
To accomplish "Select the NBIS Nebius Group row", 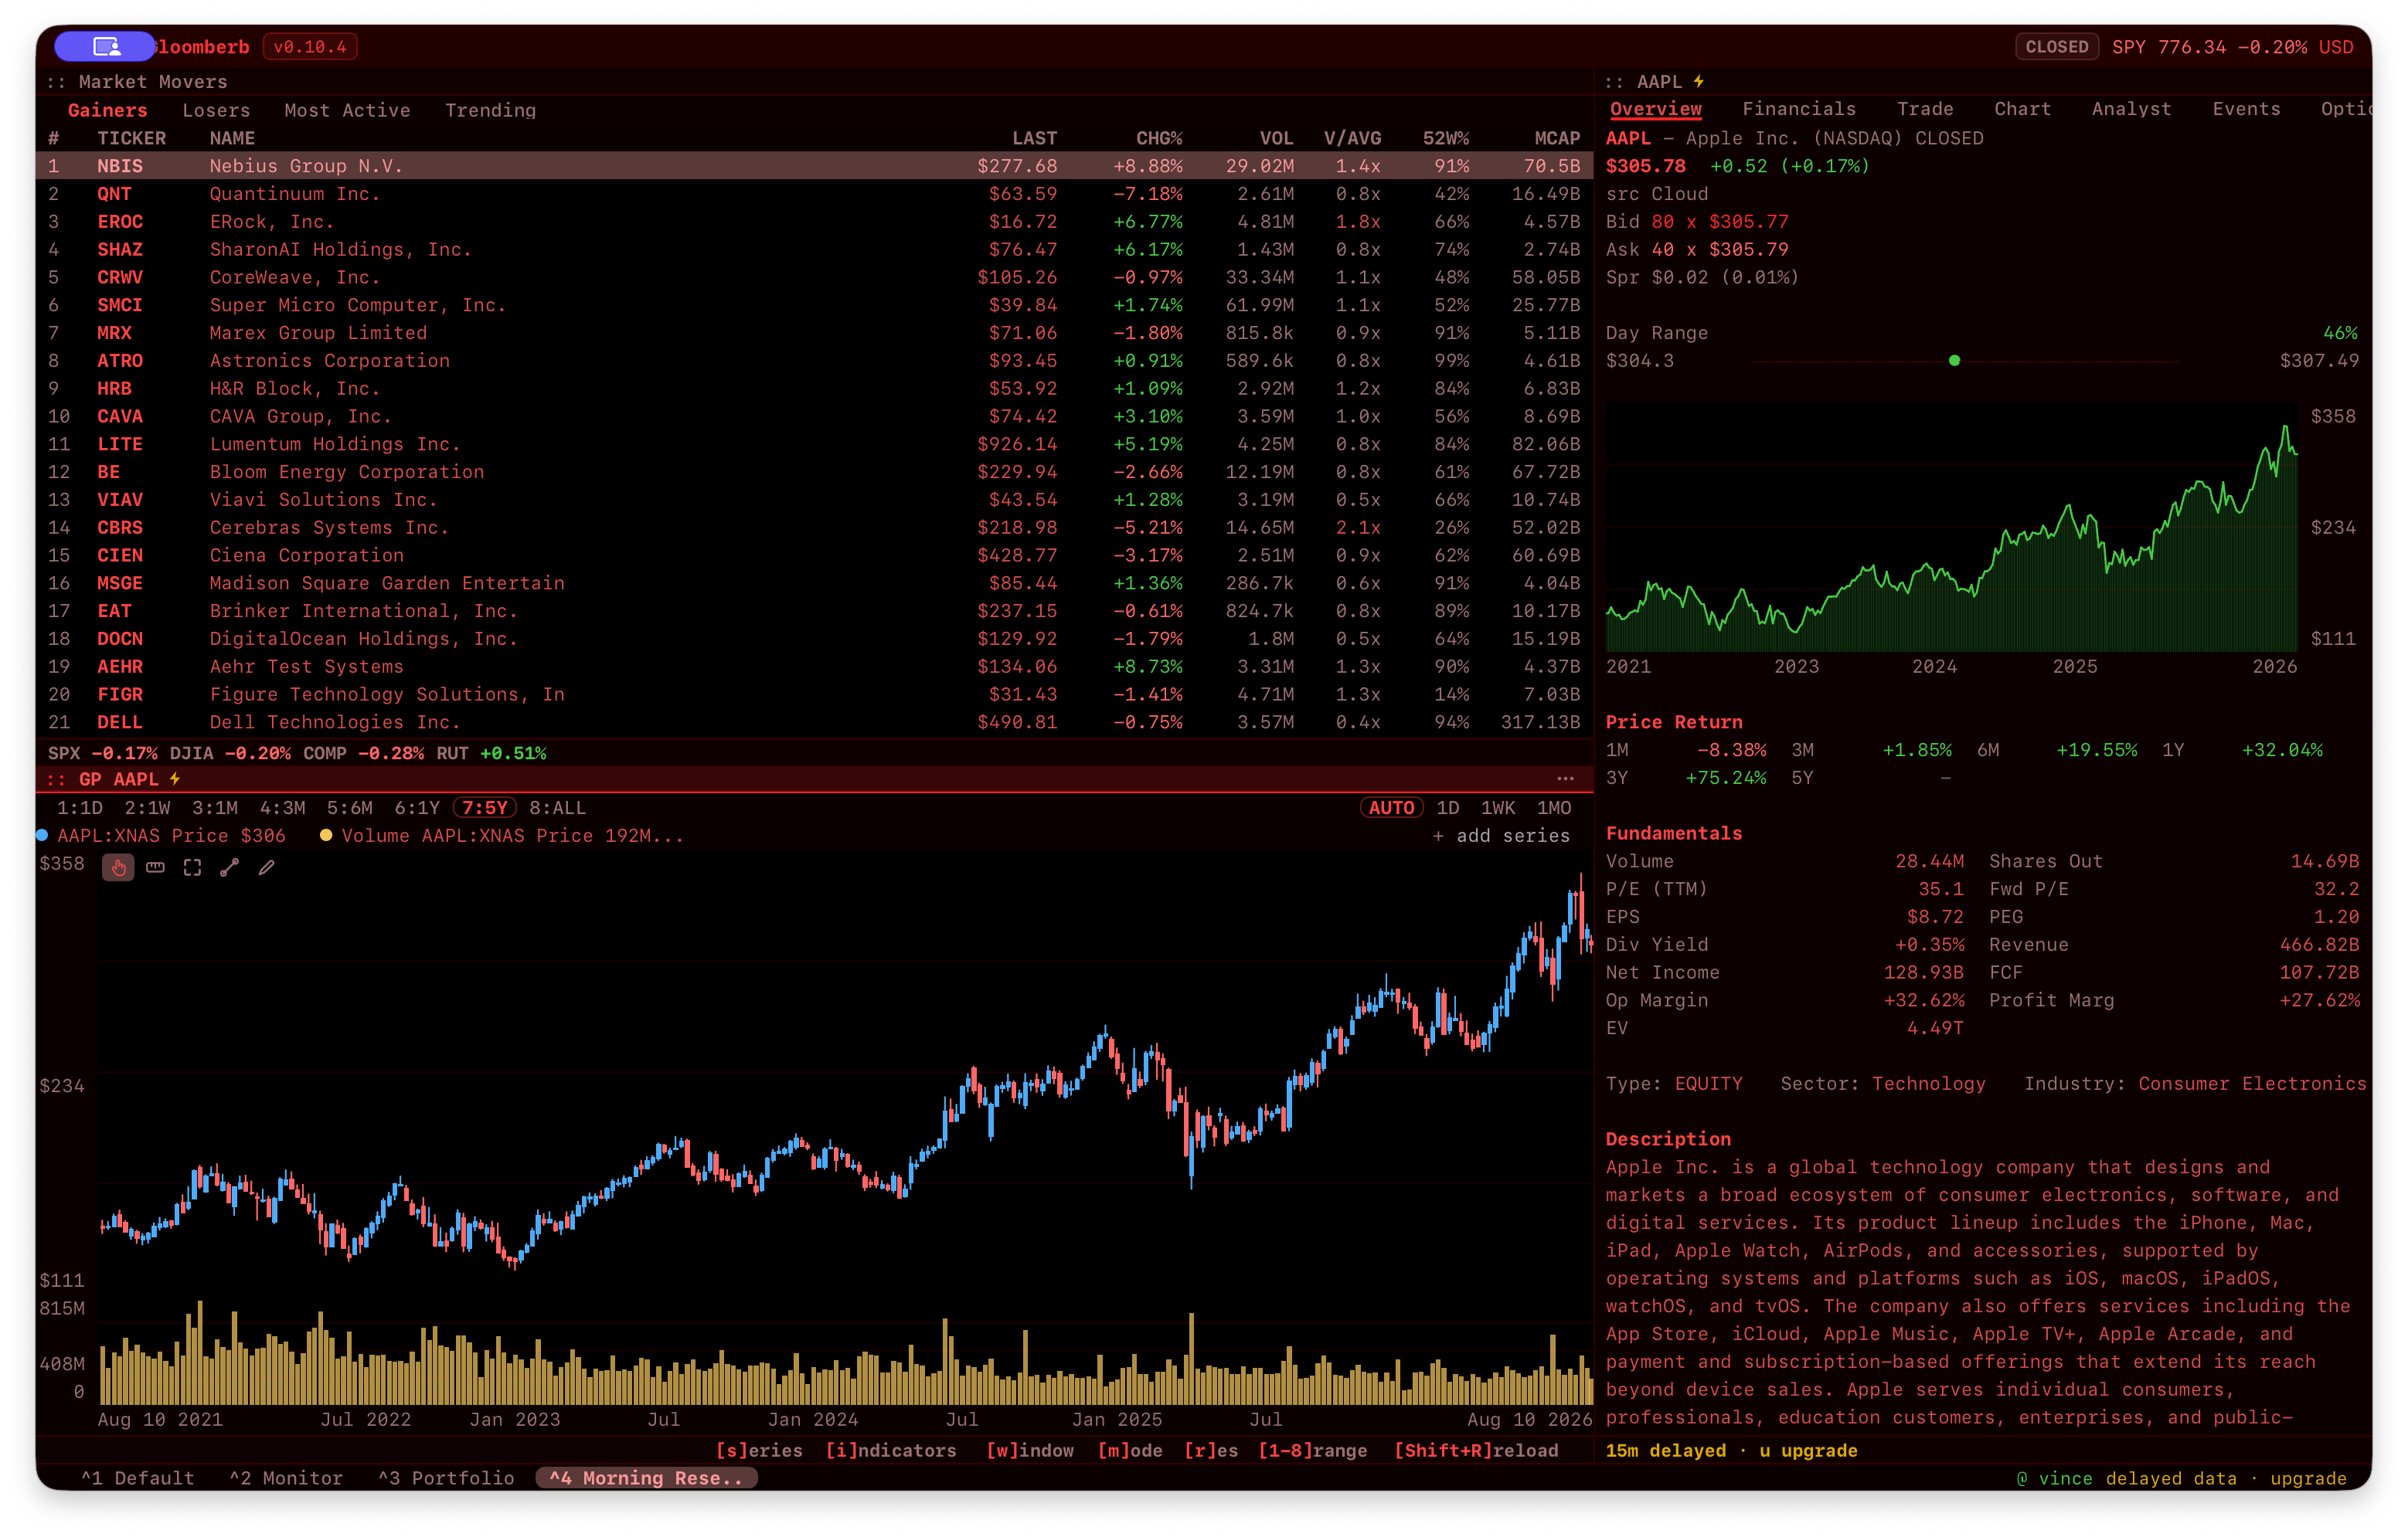I will [814, 166].
